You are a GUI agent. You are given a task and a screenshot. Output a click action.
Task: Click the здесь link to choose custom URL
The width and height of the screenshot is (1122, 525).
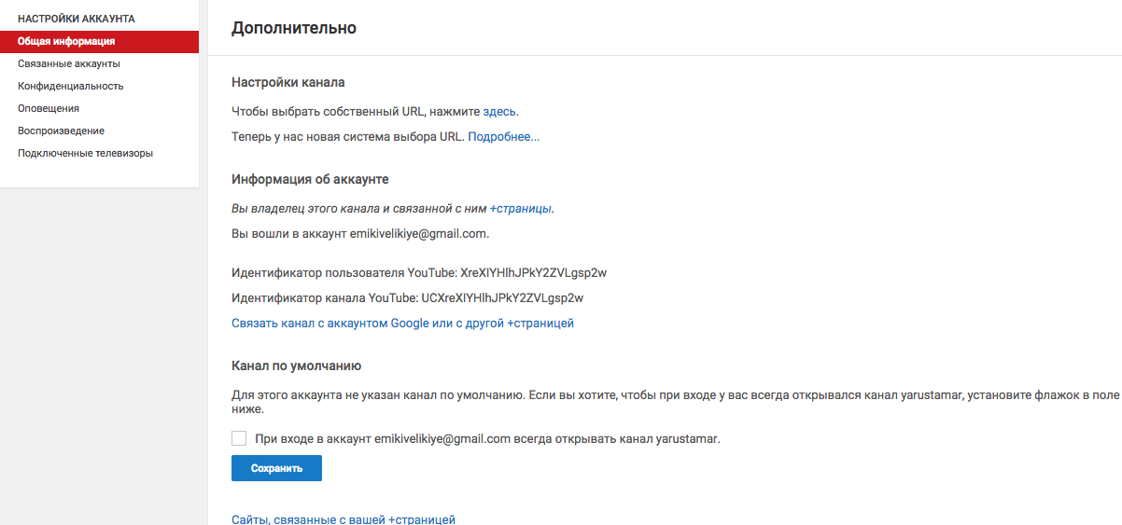coord(499,111)
